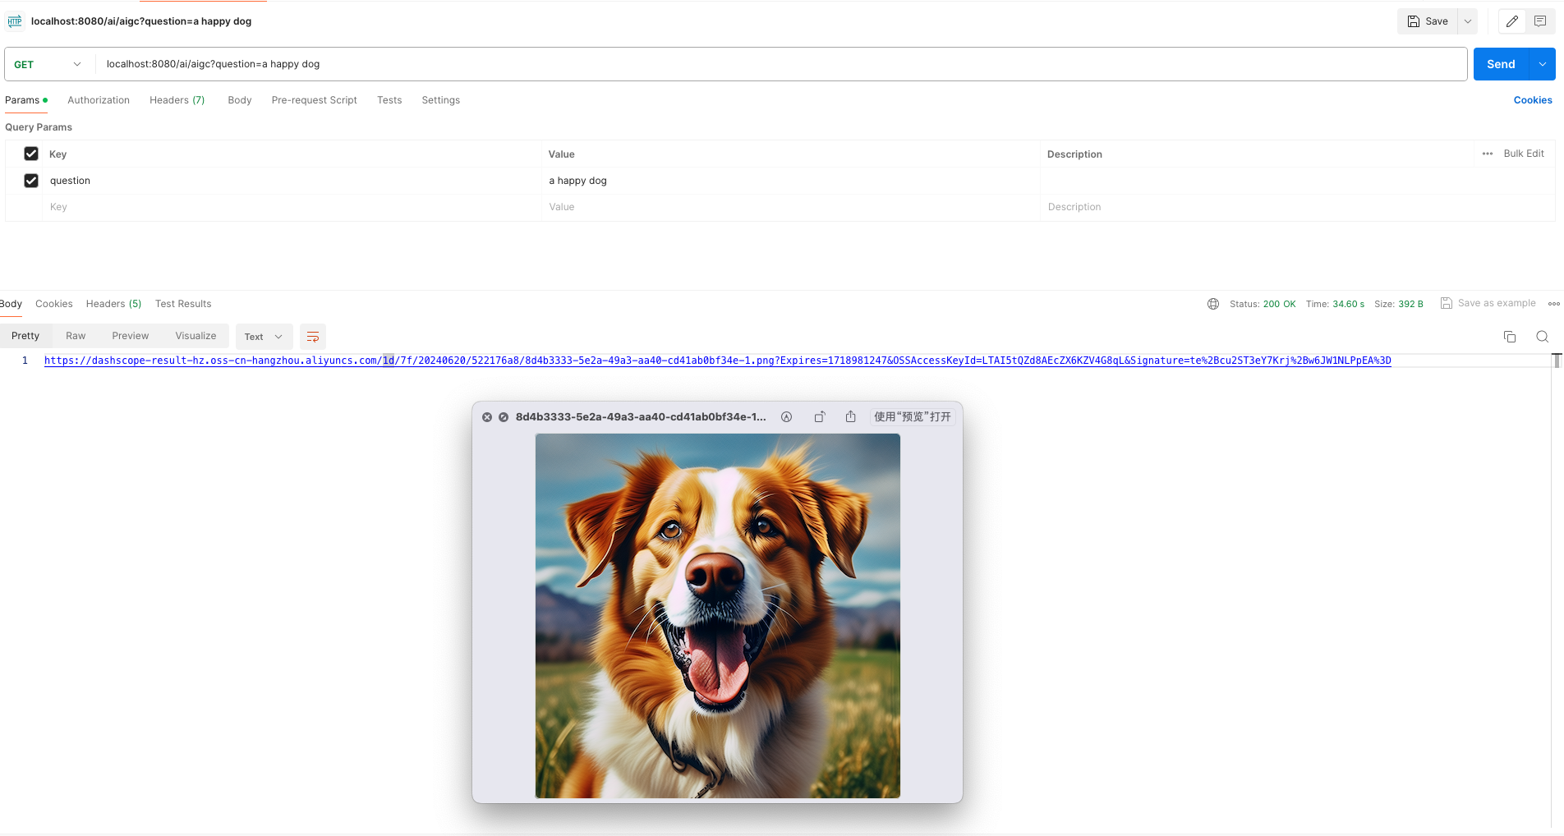This screenshot has height=836, width=1564.
Task: Click the share icon in image preview
Action: (851, 416)
